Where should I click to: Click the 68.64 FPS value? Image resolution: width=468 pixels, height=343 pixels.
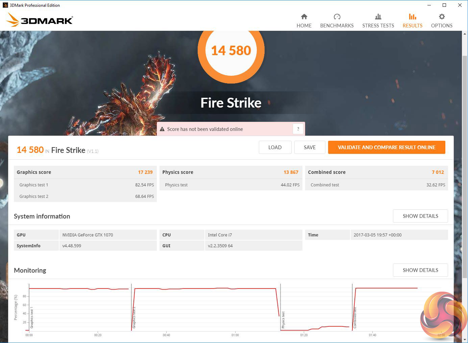(x=145, y=197)
